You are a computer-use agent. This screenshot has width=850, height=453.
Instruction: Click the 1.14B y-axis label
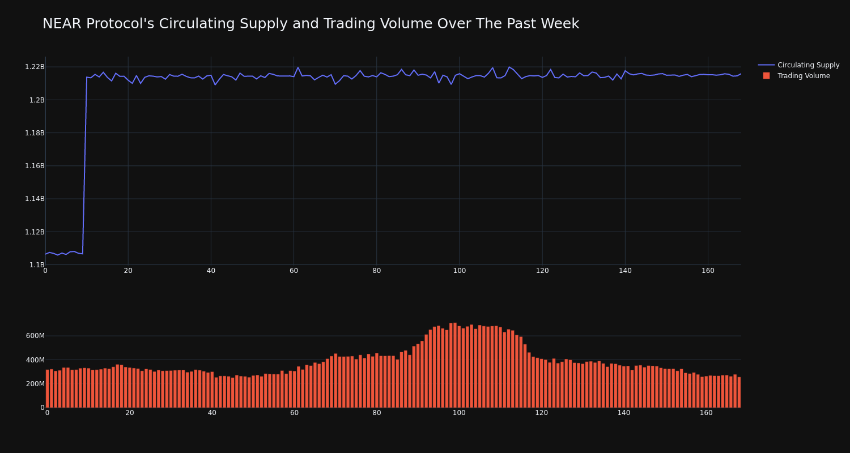pyautogui.click(x=35, y=199)
